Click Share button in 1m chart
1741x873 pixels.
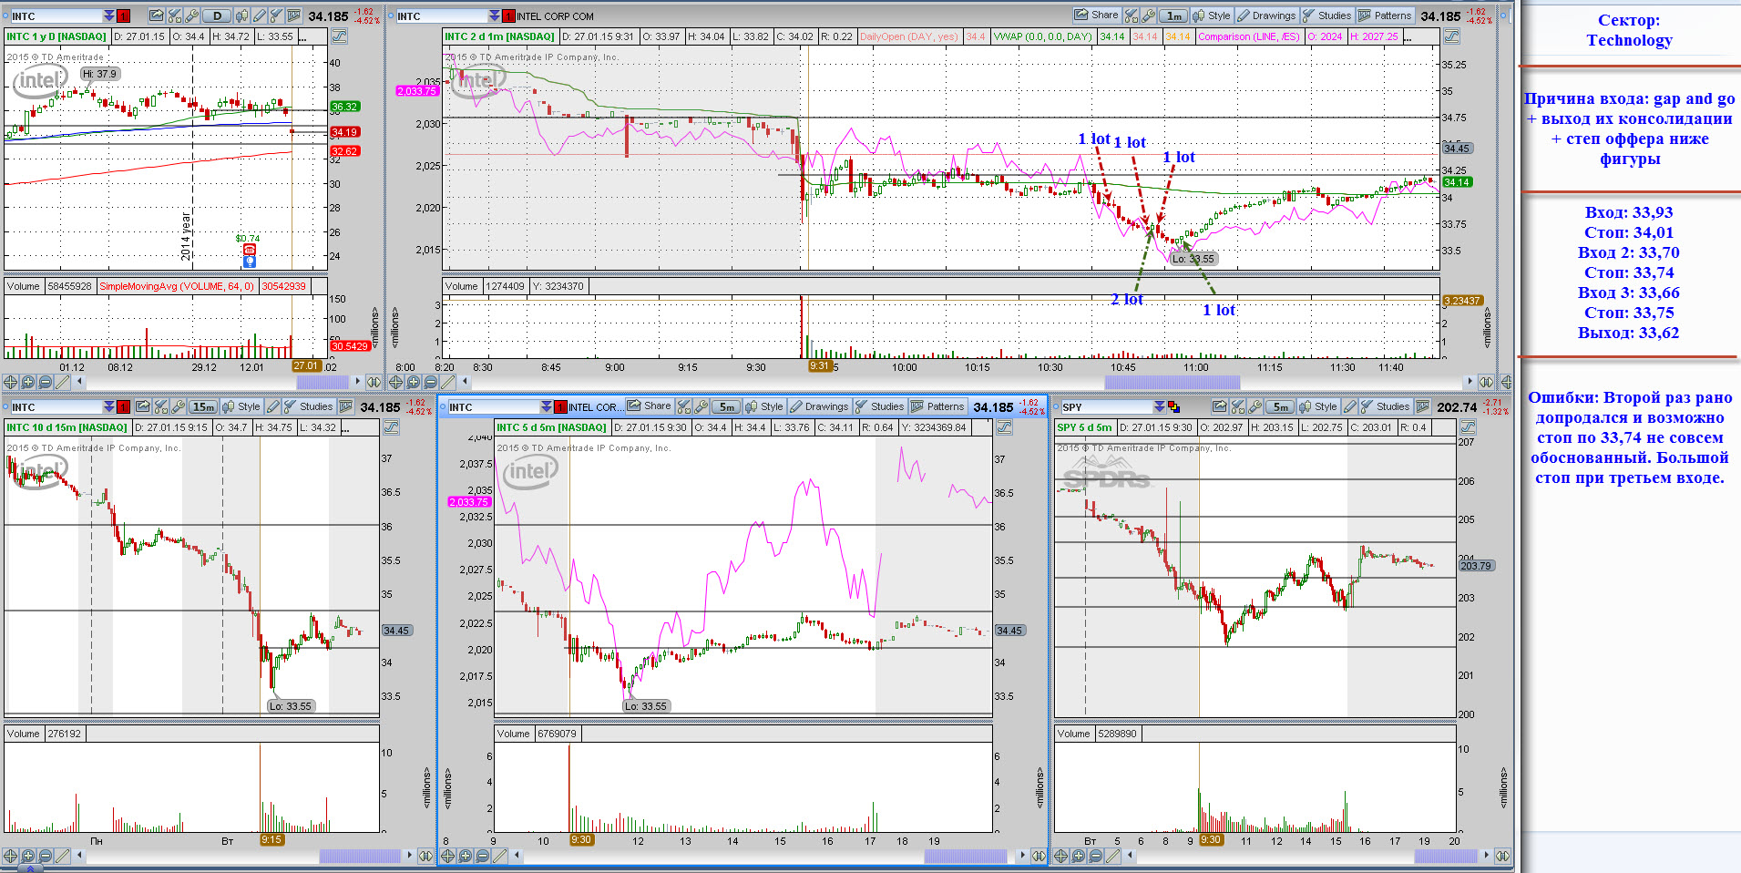coord(1096,15)
